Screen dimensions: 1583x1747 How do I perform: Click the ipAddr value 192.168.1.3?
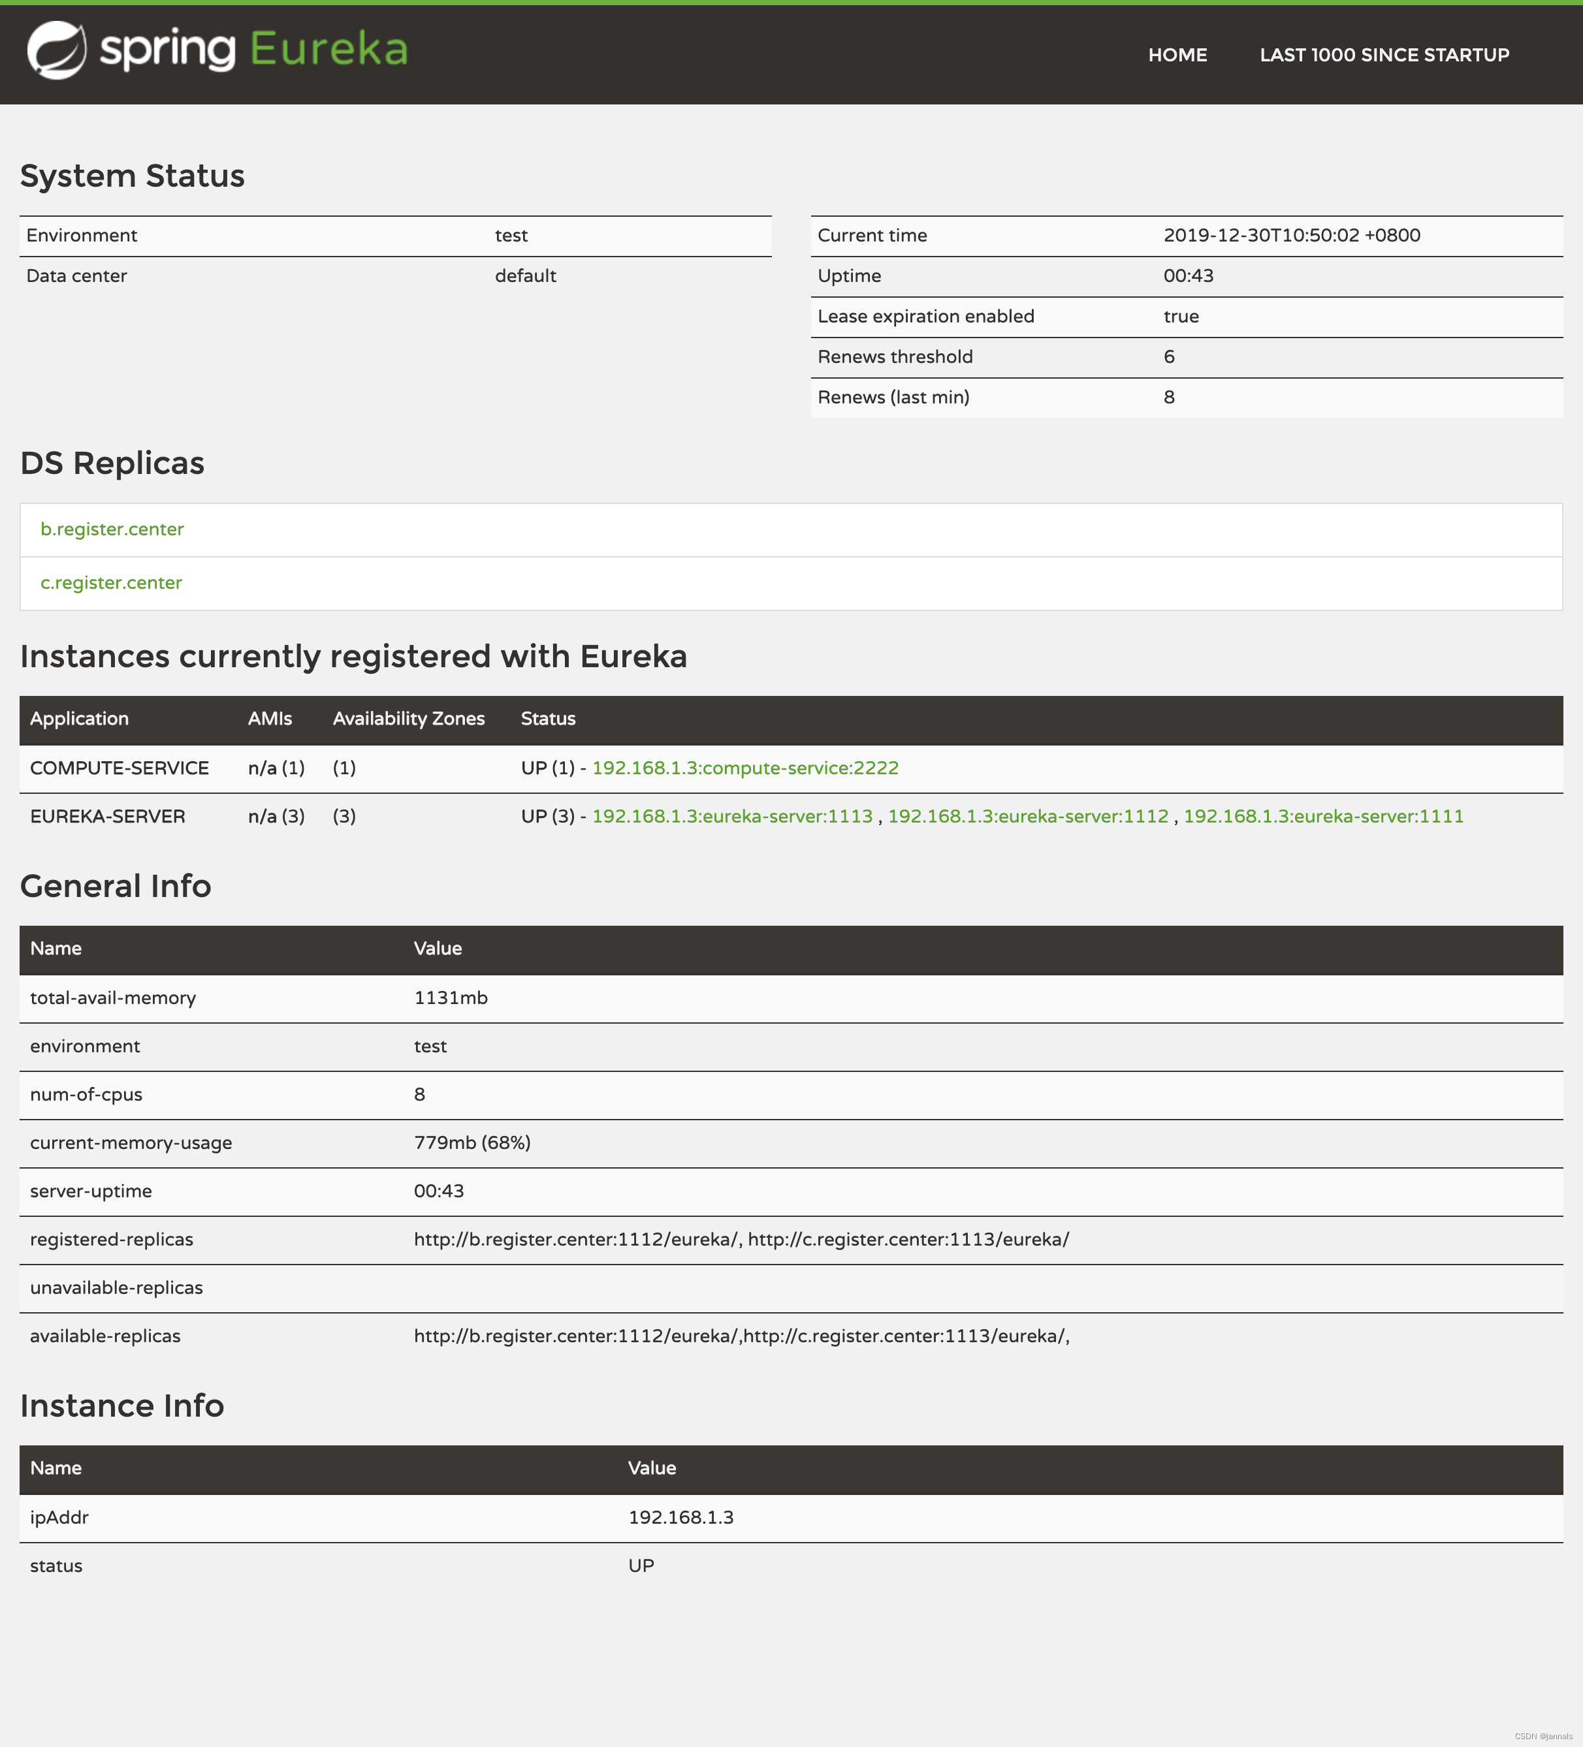pos(680,1519)
